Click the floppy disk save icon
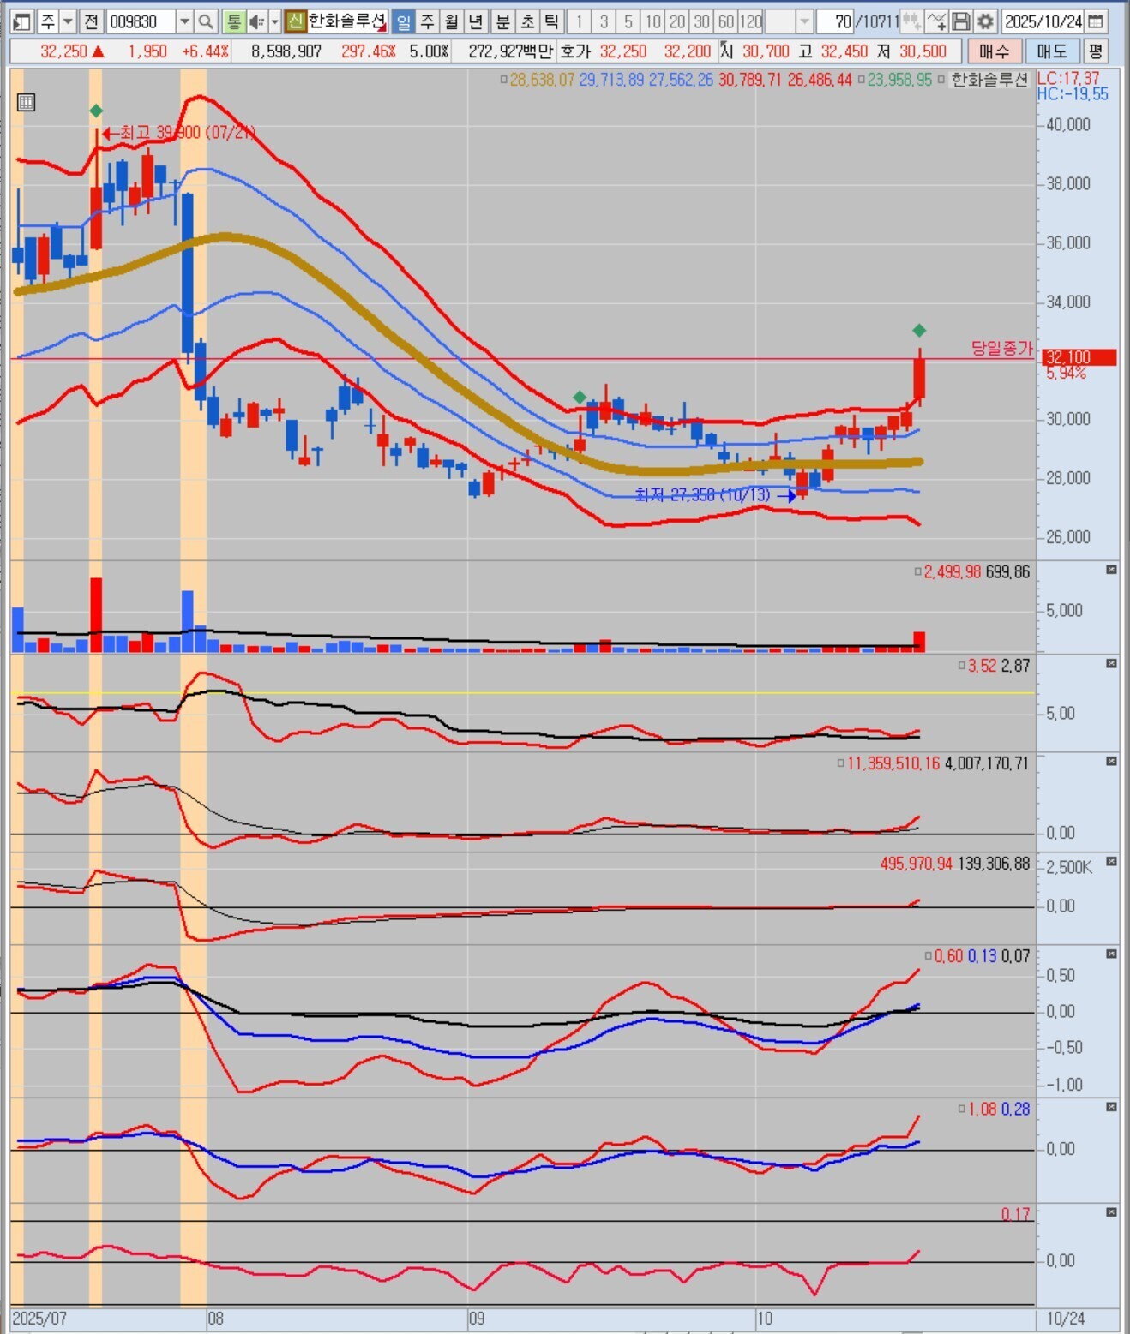 961,21
